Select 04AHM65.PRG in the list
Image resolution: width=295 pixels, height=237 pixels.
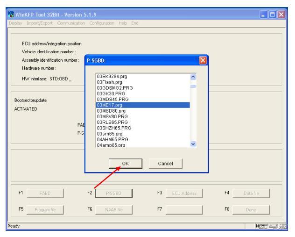click(x=143, y=139)
